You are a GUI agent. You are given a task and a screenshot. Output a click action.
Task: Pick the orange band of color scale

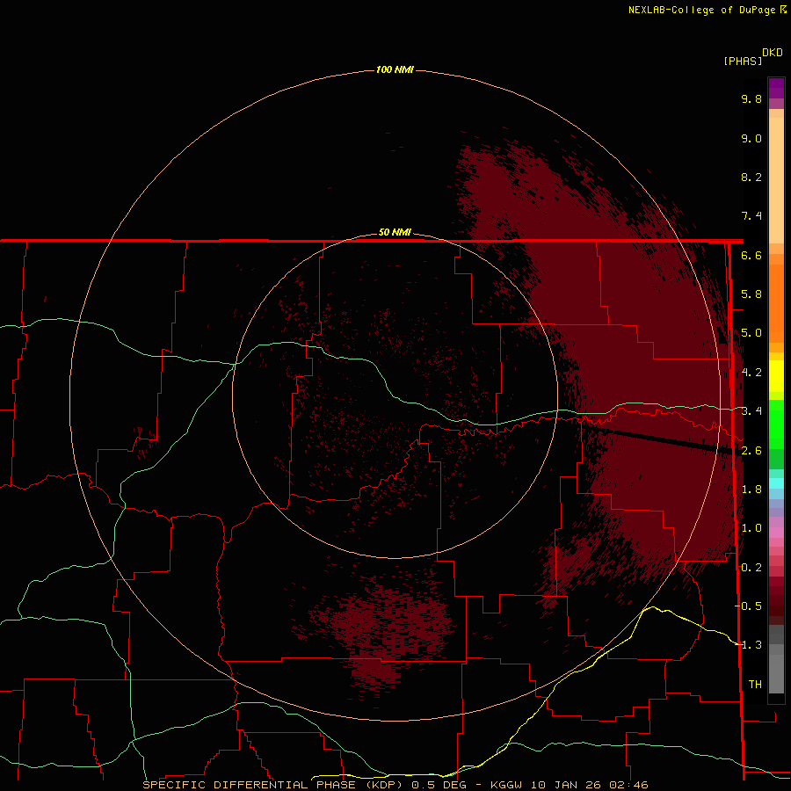[x=776, y=302]
